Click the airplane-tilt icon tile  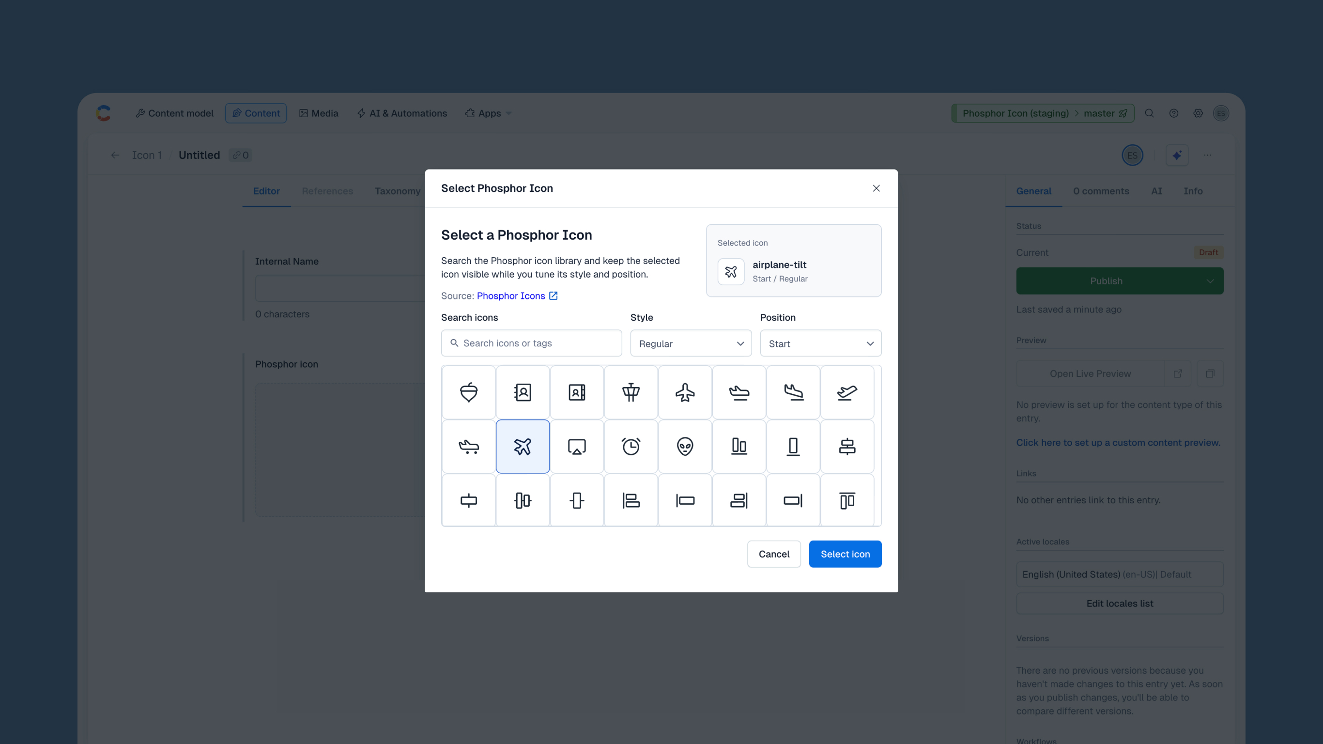tap(523, 446)
